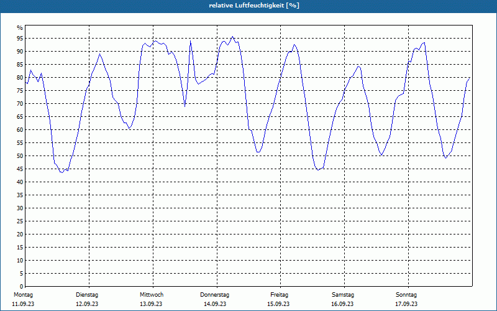Click the y-axis value '40'
The width and height of the screenshot is (497, 311).
click(20, 182)
